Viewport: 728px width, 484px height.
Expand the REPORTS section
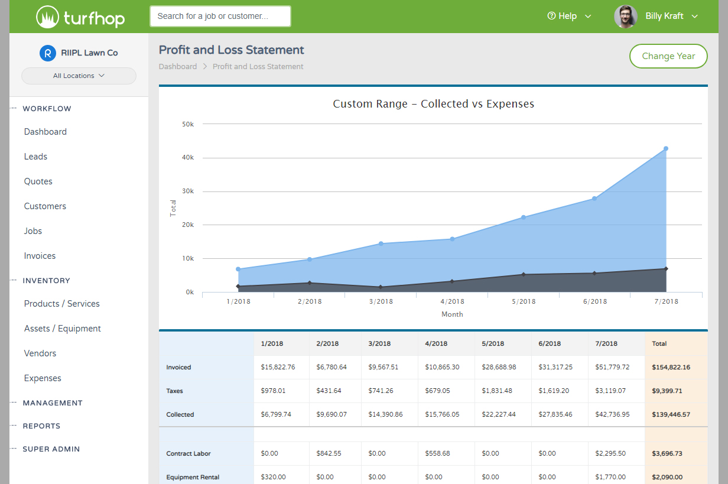(x=41, y=425)
